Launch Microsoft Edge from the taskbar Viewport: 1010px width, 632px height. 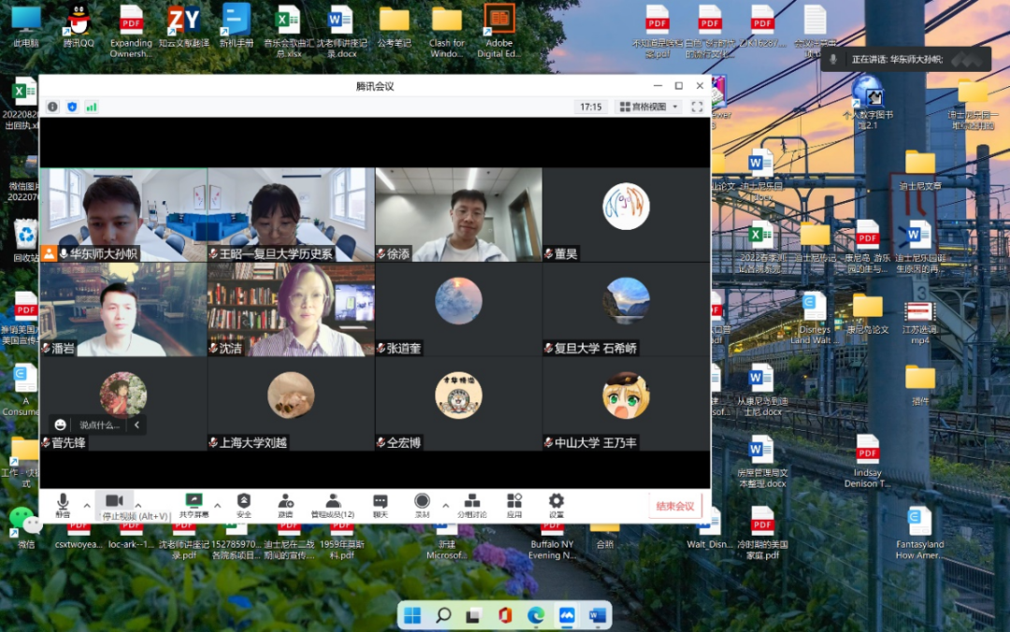click(x=536, y=616)
